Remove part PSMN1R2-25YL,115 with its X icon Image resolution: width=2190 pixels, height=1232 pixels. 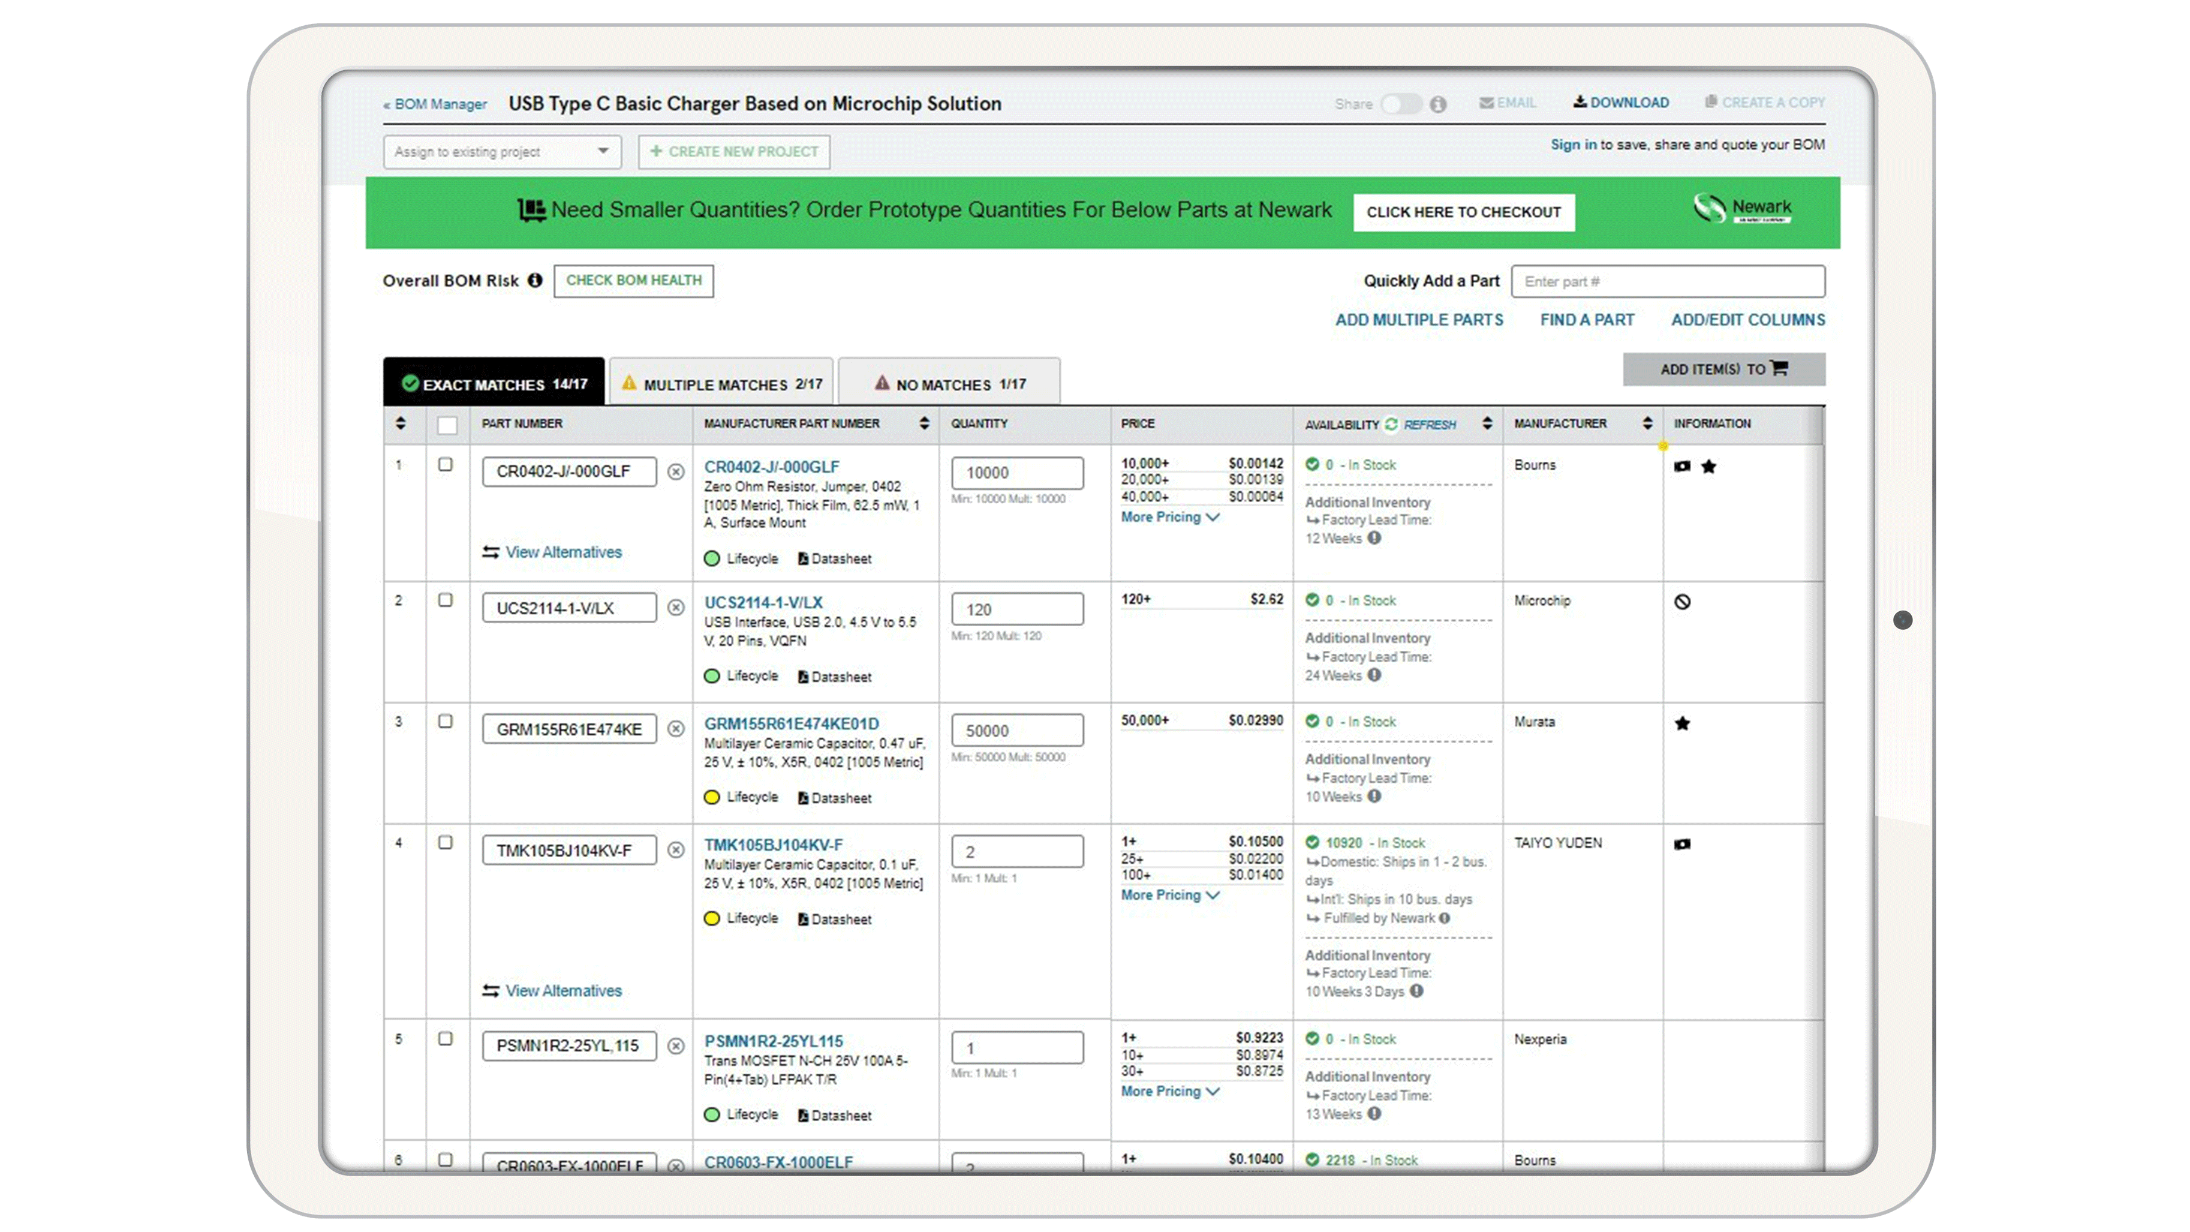coord(676,1046)
